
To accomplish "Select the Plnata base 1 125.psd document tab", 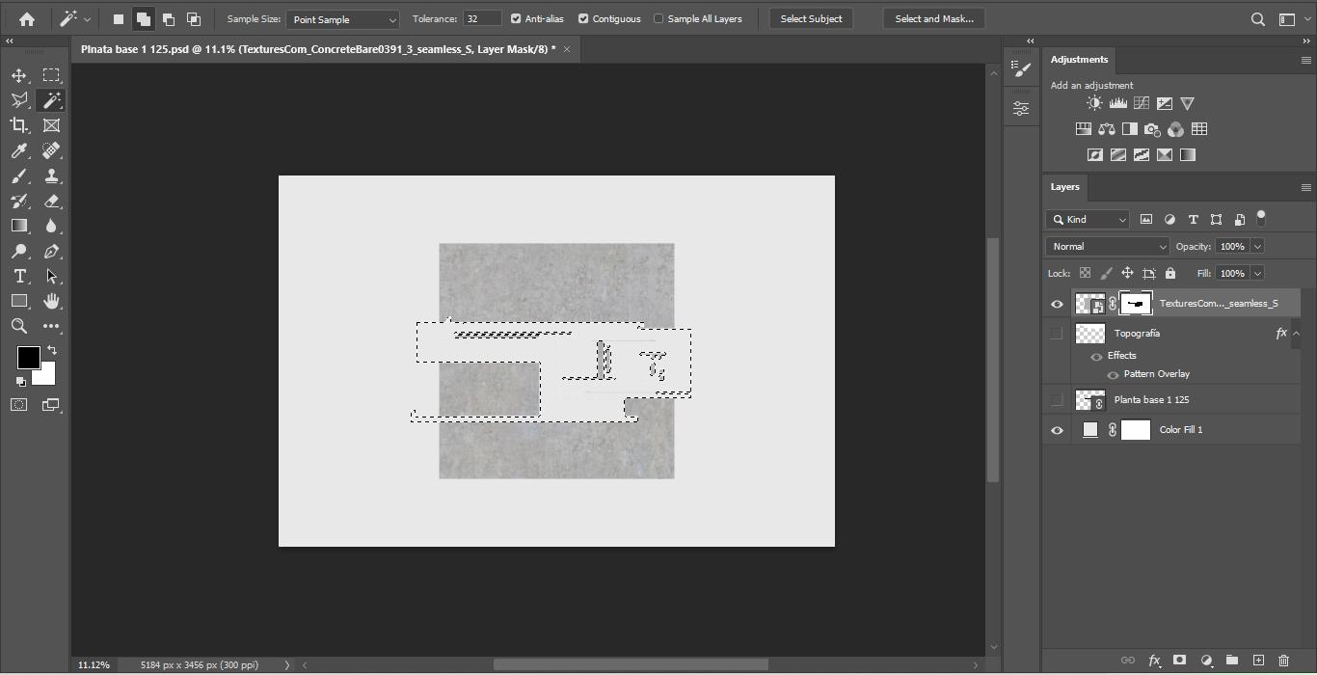I will [x=318, y=49].
